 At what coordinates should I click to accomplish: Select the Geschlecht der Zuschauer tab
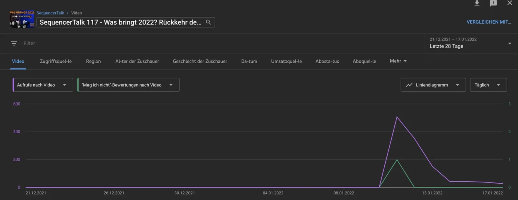tap(200, 61)
